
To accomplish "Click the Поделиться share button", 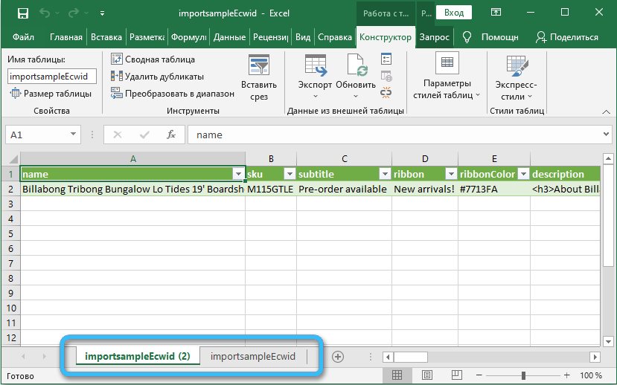I will tap(567, 37).
